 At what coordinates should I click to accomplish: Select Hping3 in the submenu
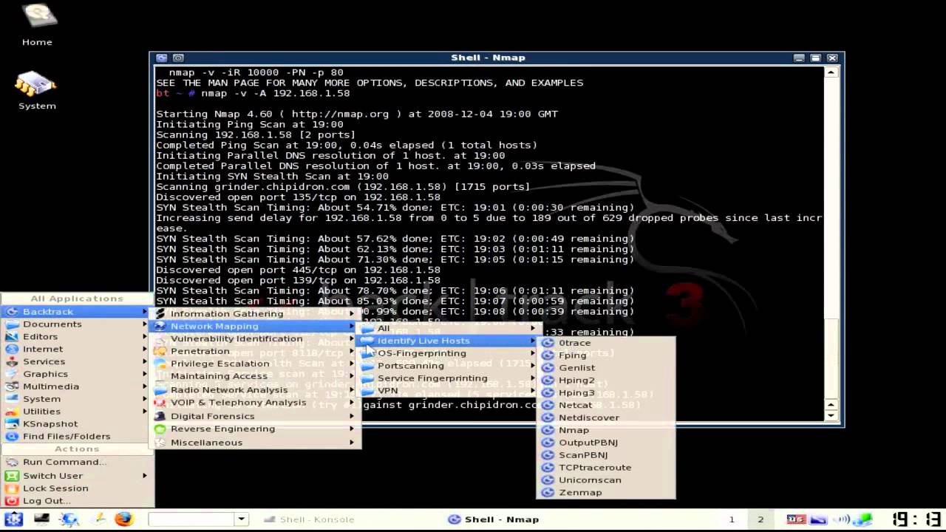(606, 393)
